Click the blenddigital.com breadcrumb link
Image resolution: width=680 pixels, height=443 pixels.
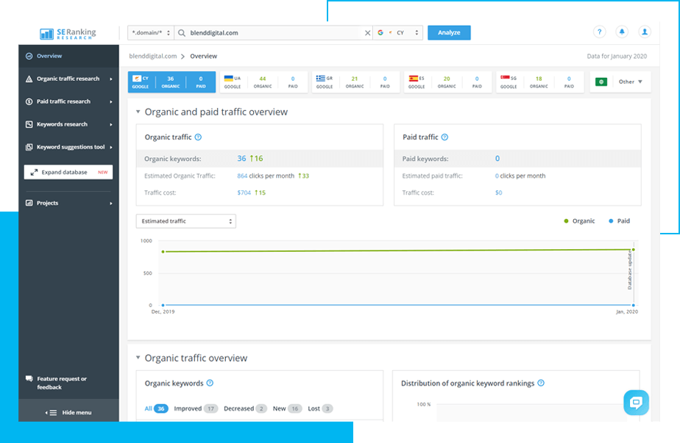coord(152,57)
